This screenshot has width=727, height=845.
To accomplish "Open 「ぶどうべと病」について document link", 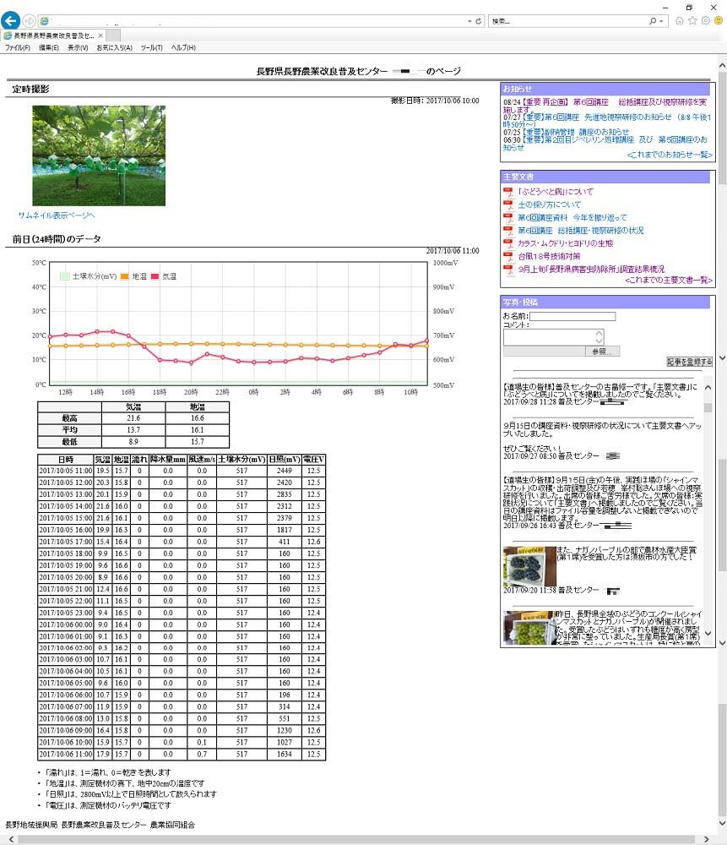I will point(556,191).
